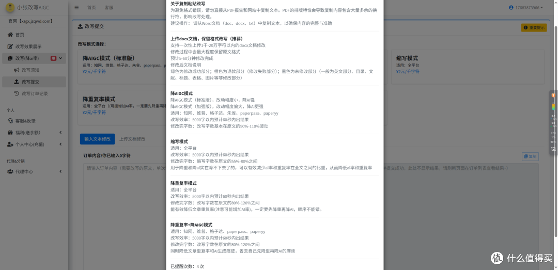
Task: Open 改写效果展示 in the sidebar
Action: point(34,46)
